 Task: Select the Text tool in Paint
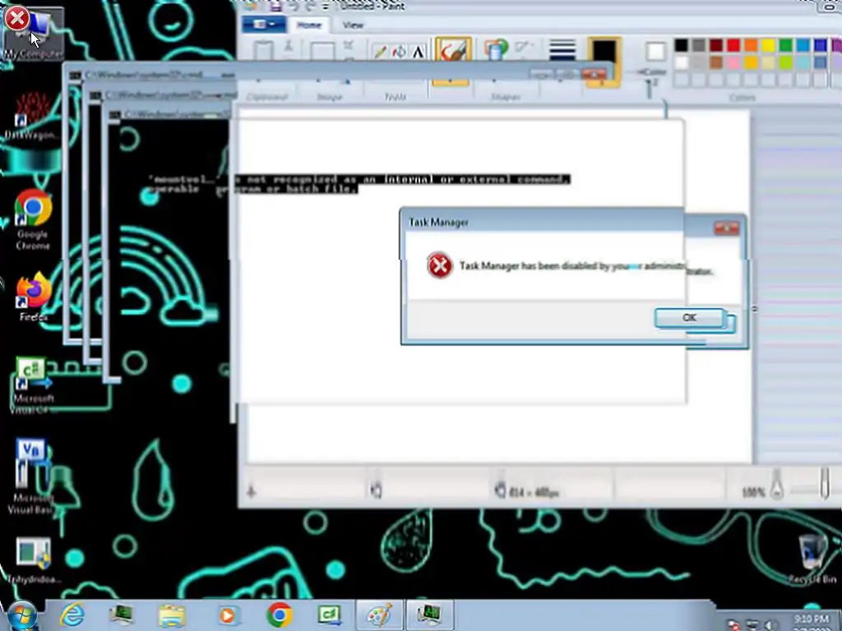click(x=419, y=52)
